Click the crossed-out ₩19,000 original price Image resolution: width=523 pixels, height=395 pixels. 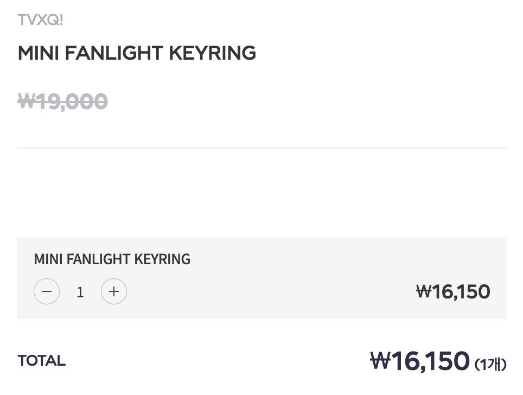63,101
